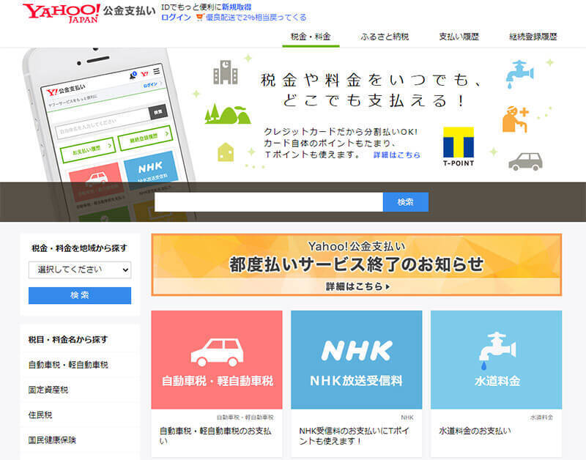Click the 検索 button under region dropdown
The height and width of the screenshot is (460, 586).
(x=80, y=295)
